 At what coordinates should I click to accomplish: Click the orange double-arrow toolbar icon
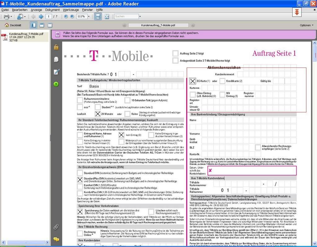point(297,12)
